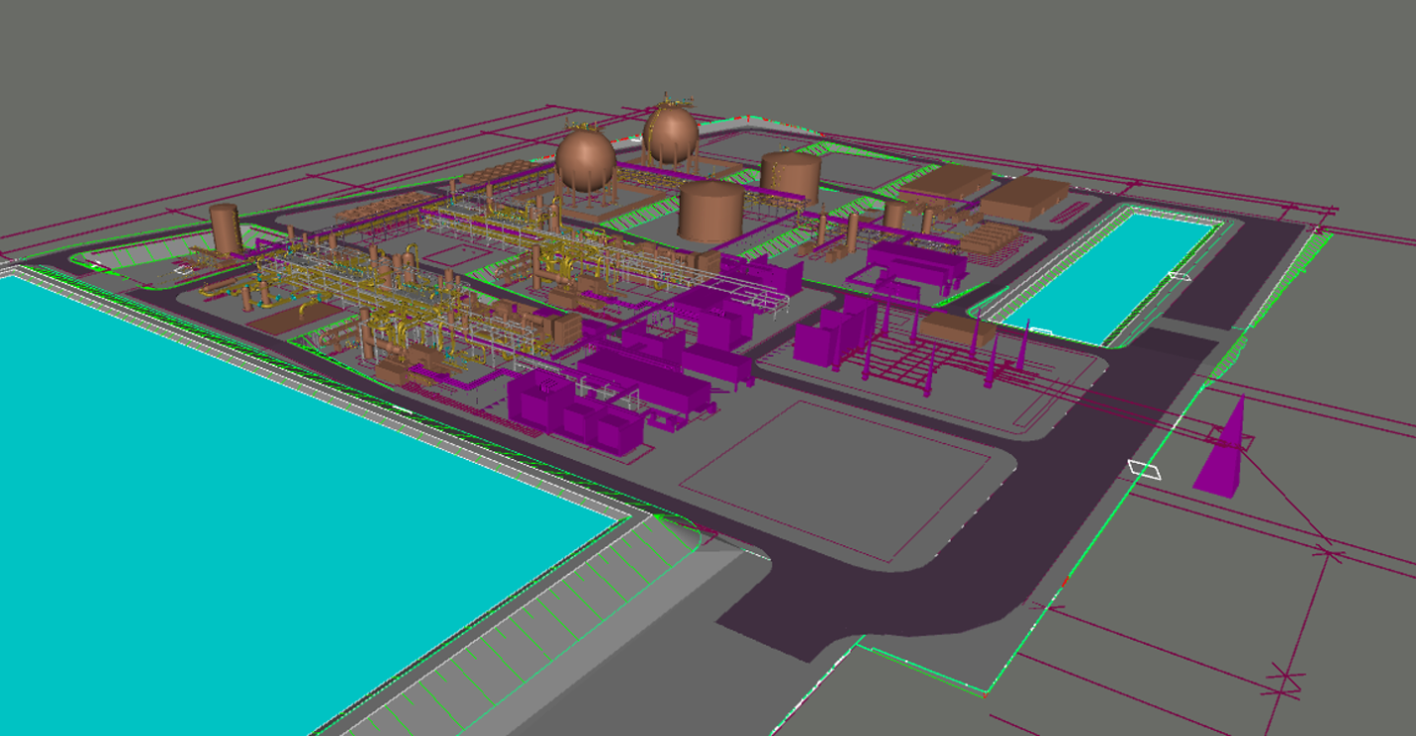1416x736 pixels.
Task: Click the white marker on small pond edge
Action: click(x=1179, y=276)
